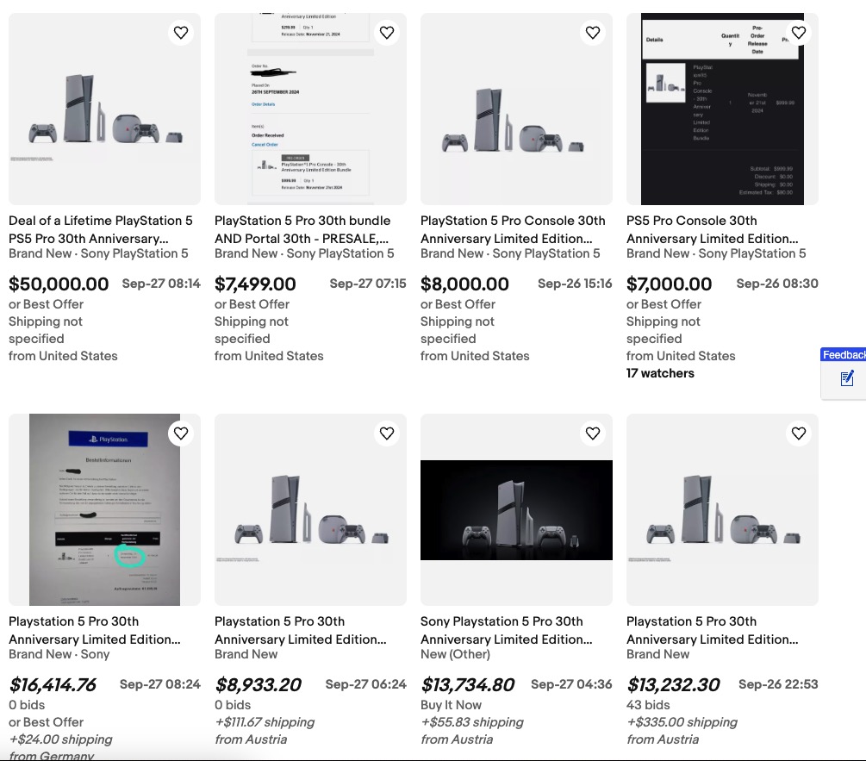
Task: View the $50,000.00 listing product image
Action: [x=104, y=109]
